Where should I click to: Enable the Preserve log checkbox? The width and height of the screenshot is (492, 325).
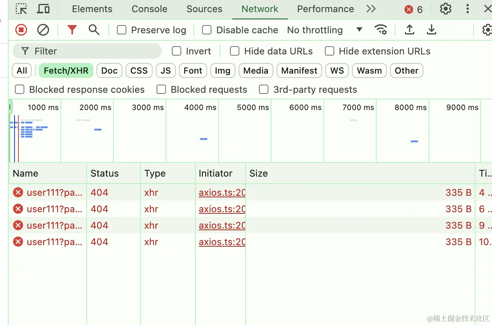coord(122,30)
